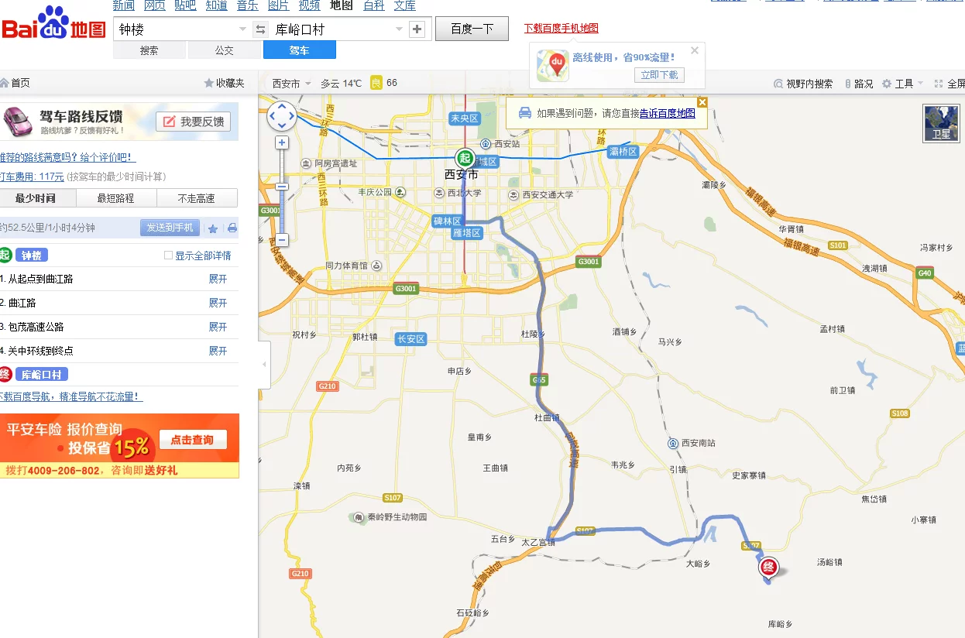
Task: Collapse the left panel arrow handle
Action: 264,364
